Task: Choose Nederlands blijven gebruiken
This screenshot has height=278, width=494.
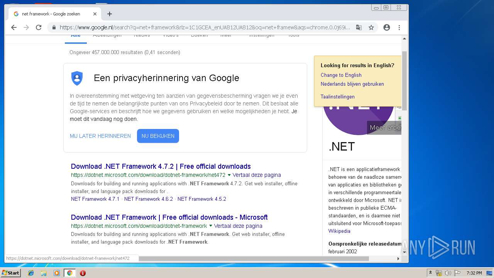Action: pyautogui.click(x=352, y=84)
